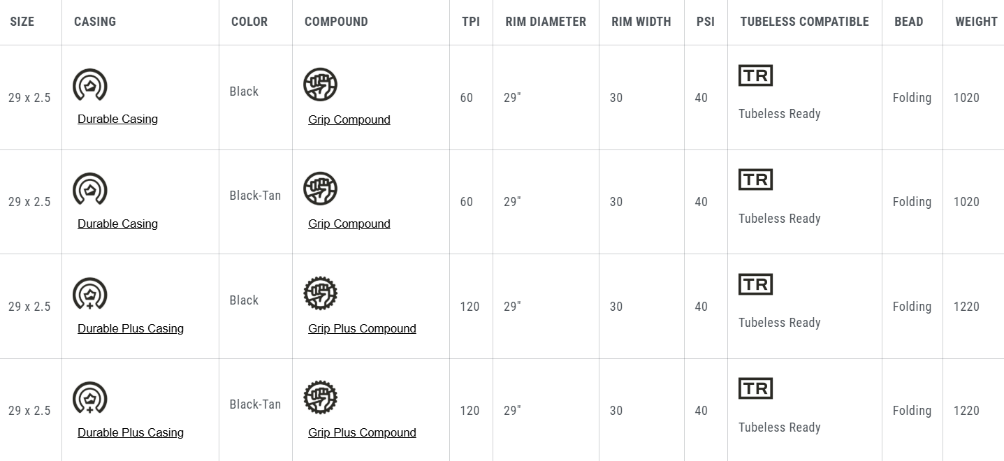Open Grip Plus Compound link in last row

coord(362,432)
